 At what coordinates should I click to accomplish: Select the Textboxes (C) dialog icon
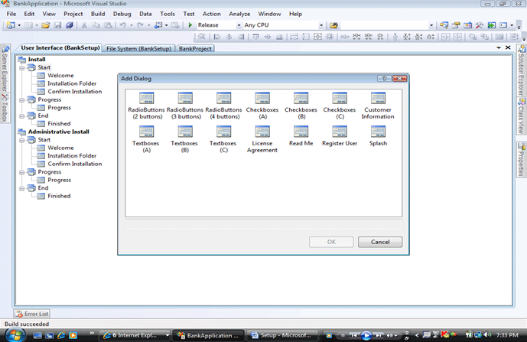tap(224, 132)
